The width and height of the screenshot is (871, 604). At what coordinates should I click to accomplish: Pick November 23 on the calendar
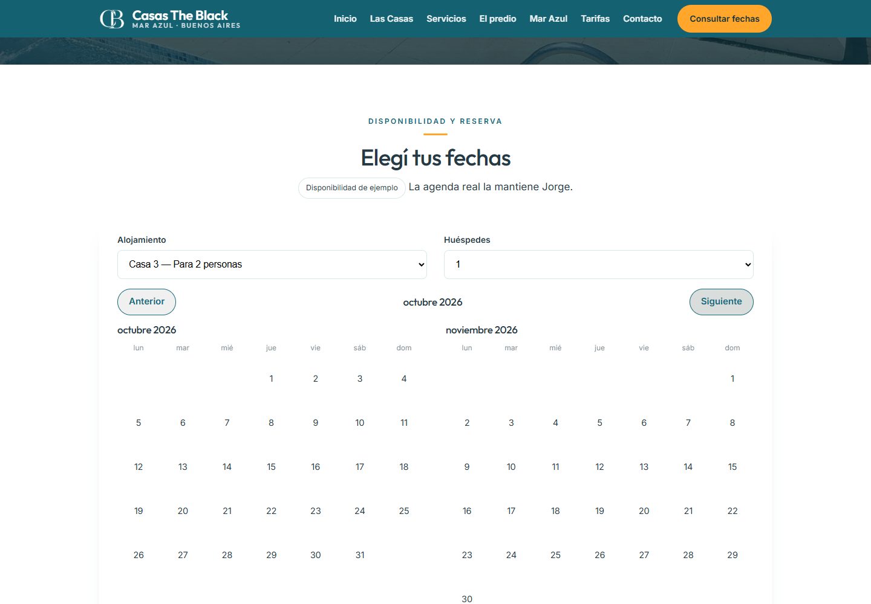point(467,555)
